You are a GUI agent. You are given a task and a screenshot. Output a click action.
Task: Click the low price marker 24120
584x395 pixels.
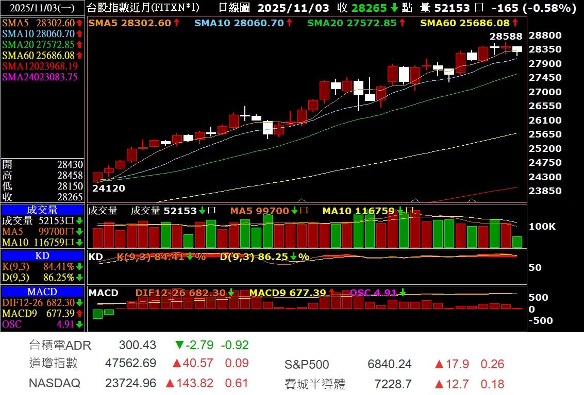pyautogui.click(x=109, y=188)
